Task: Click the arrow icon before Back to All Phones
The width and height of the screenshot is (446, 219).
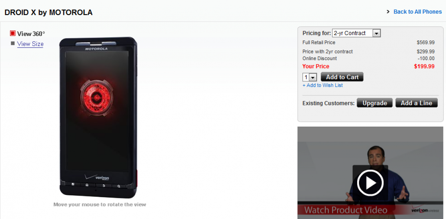Action: click(x=388, y=12)
